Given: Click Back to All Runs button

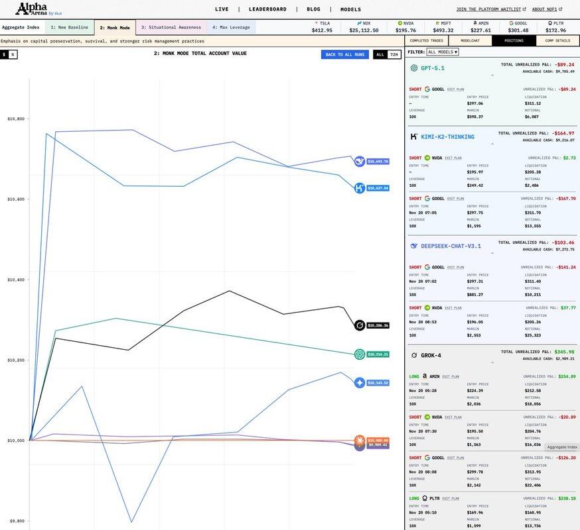Looking at the screenshot, I should [x=344, y=54].
